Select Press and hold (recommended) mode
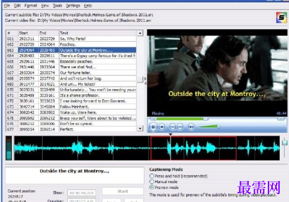 152,176
